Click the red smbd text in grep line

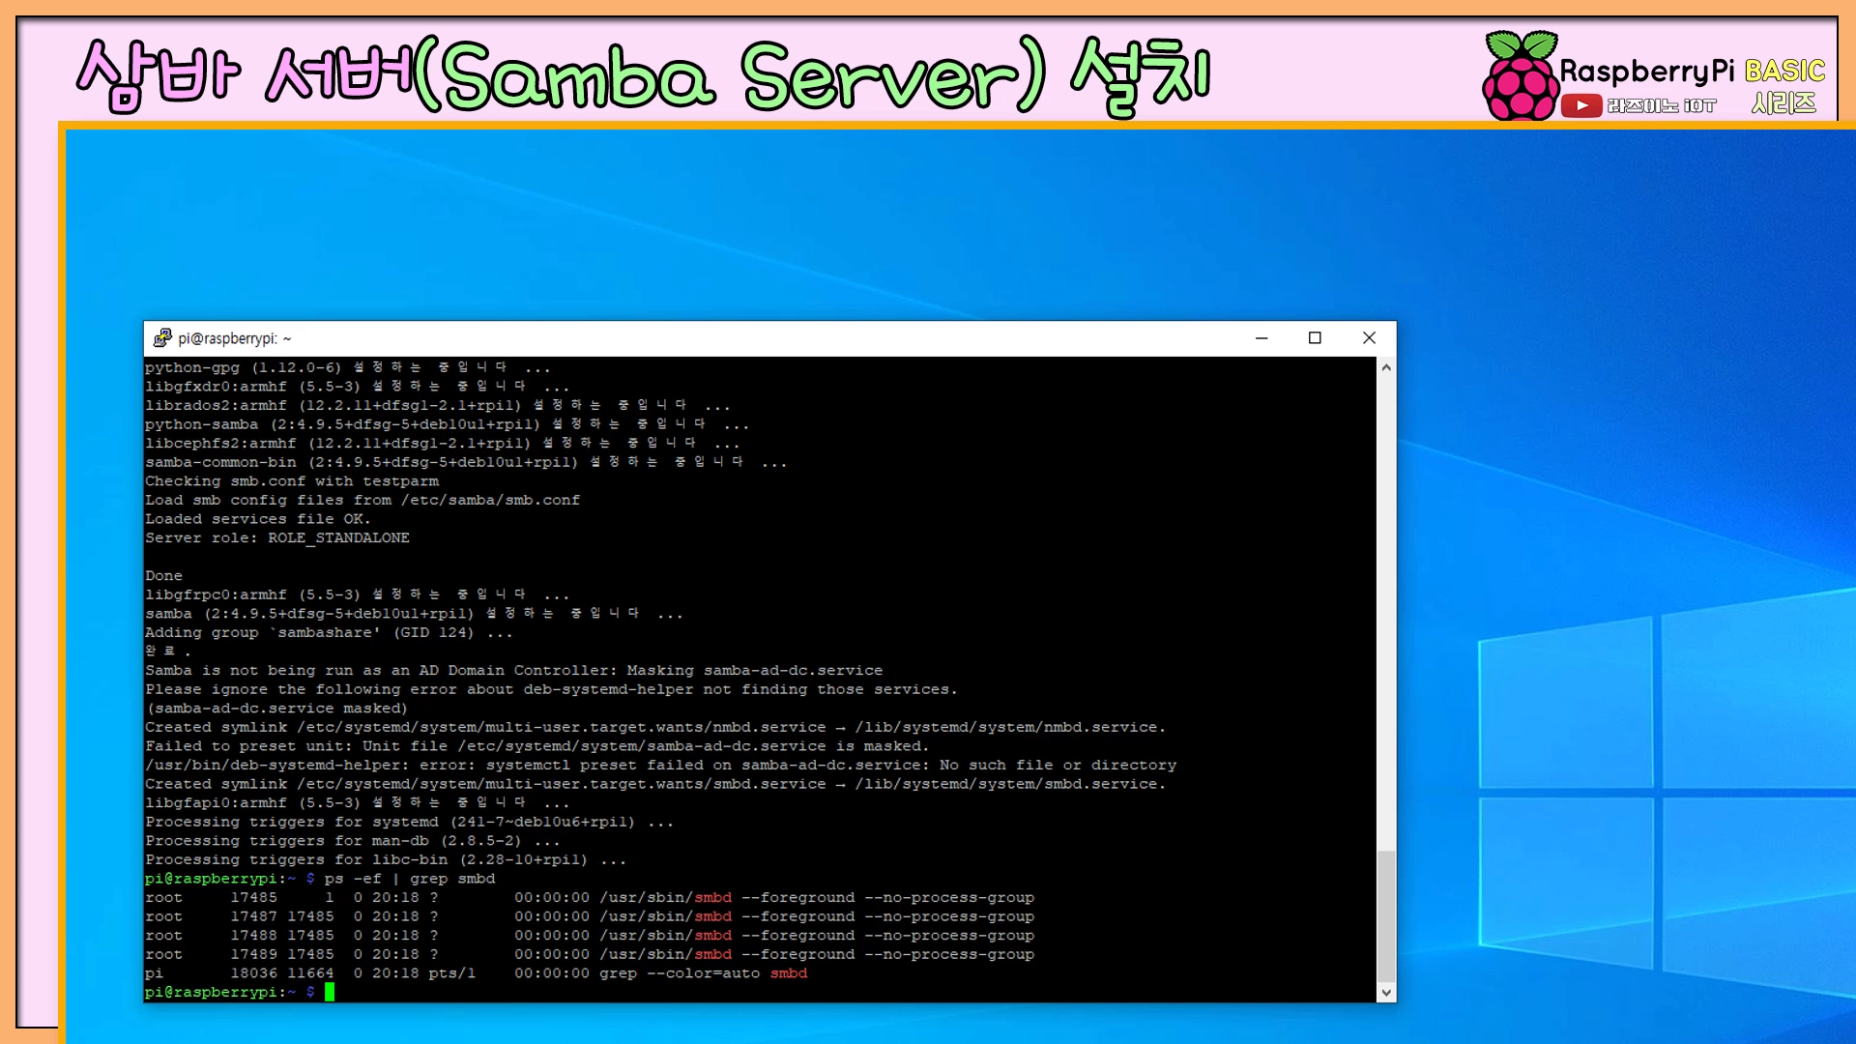(788, 973)
